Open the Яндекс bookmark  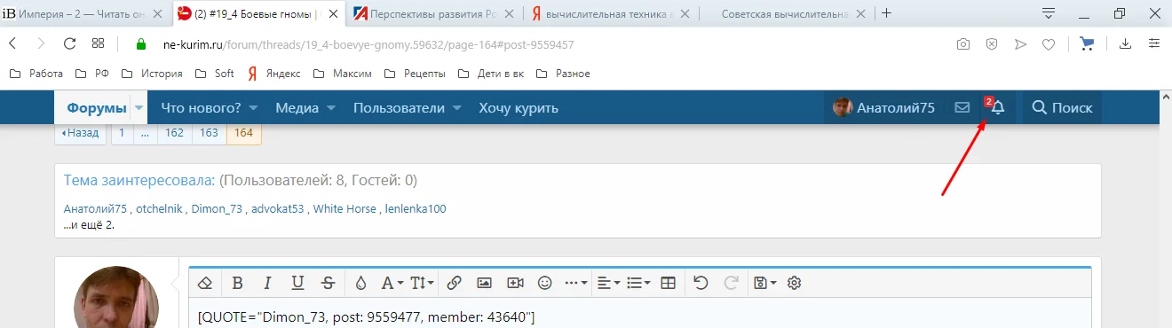coord(273,74)
